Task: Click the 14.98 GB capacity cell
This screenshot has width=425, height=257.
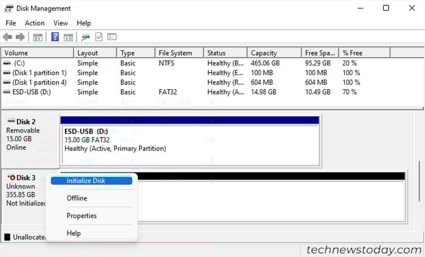Action: [x=263, y=92]
